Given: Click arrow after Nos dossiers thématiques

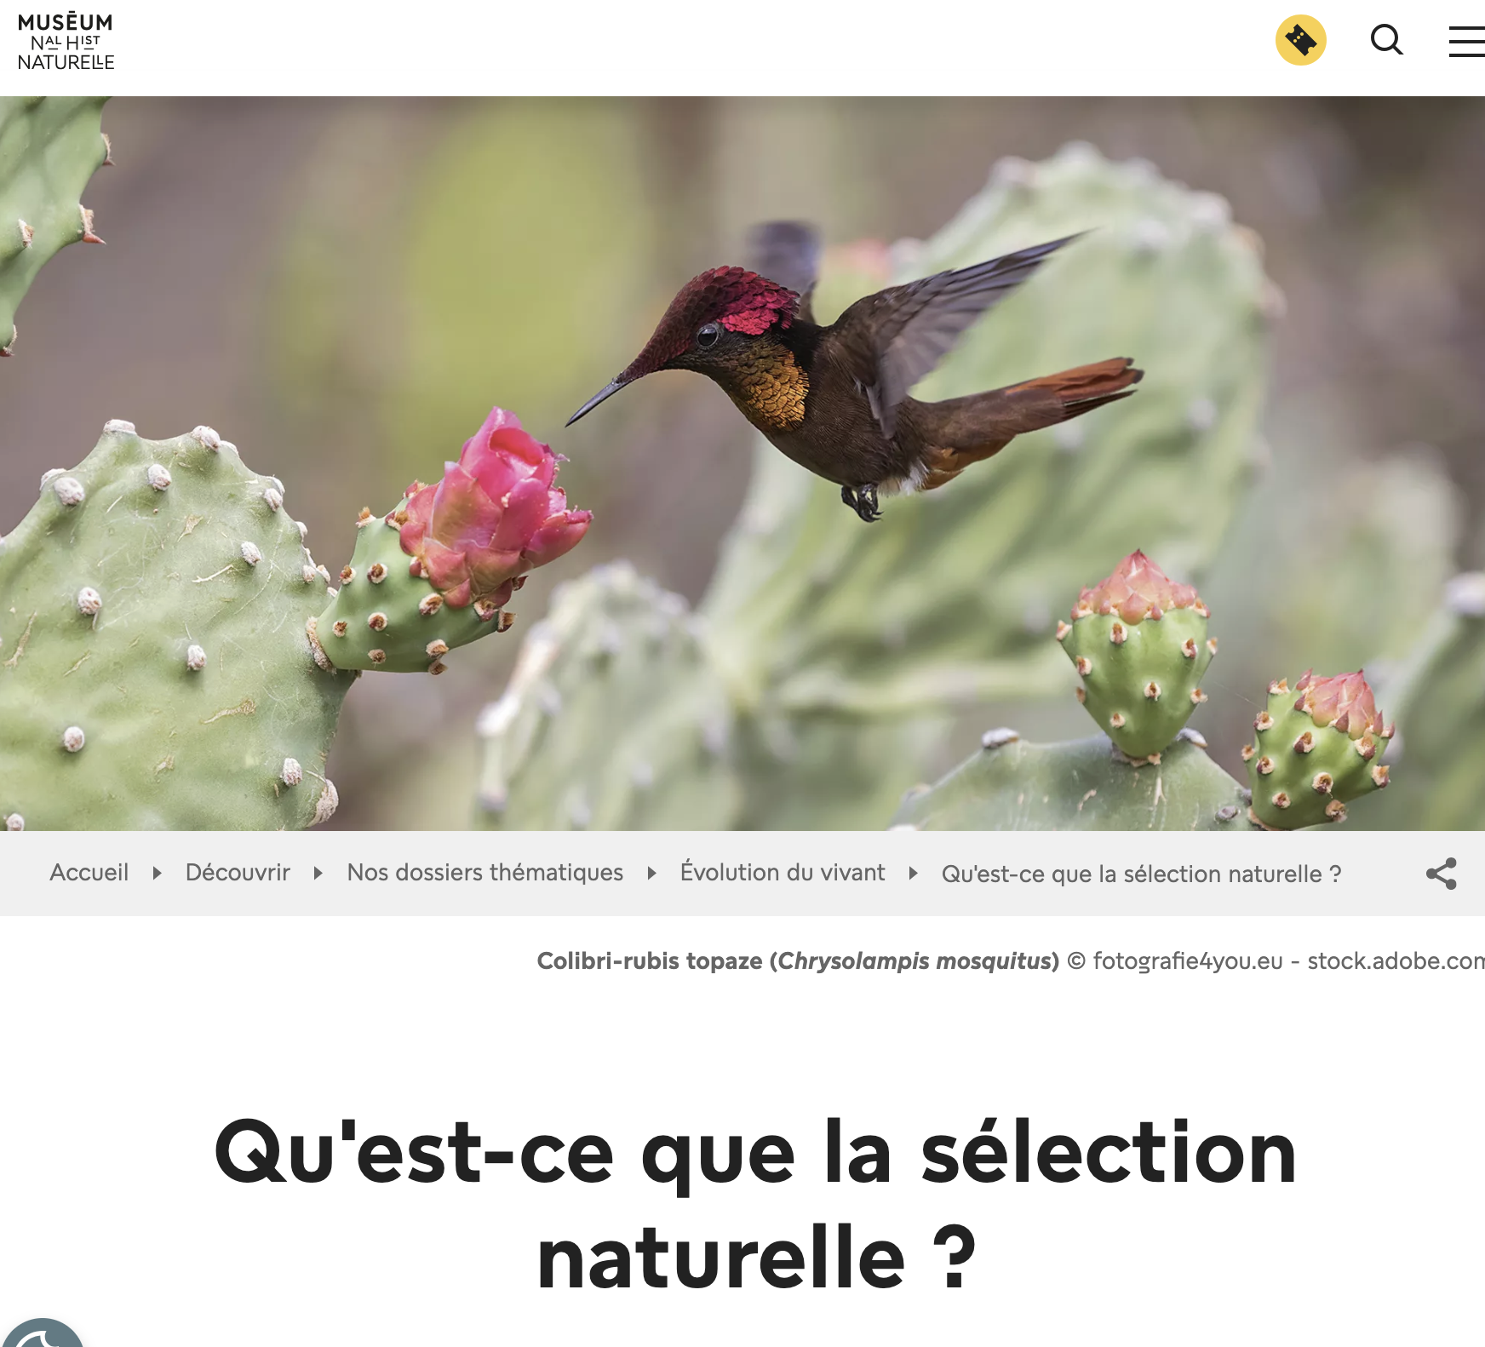Looking at the screenshot, I should [651, 873].
